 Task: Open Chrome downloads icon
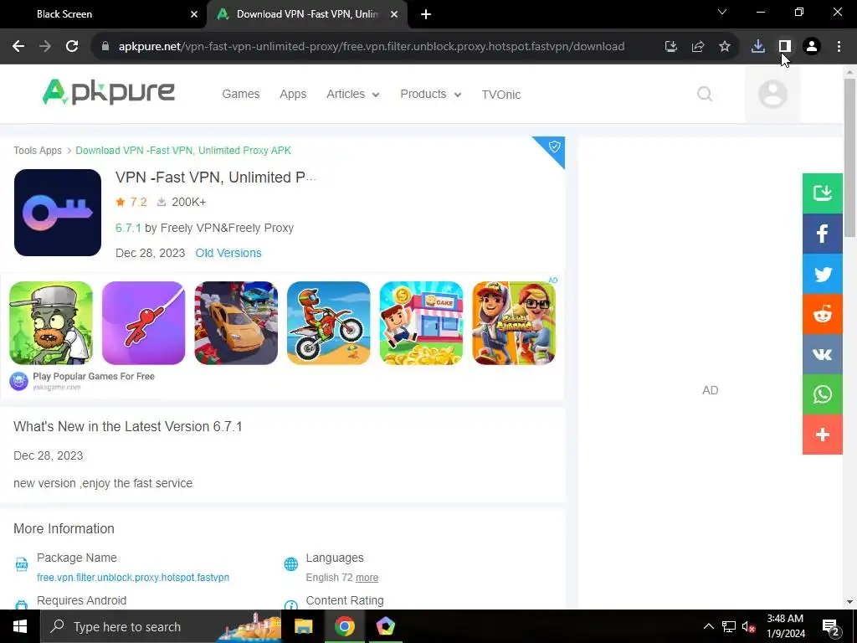coord(758,47)
